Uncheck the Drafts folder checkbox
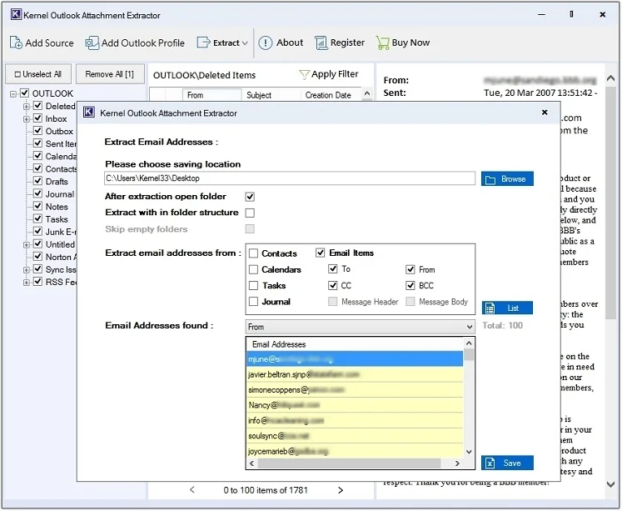 pos(37,181)
